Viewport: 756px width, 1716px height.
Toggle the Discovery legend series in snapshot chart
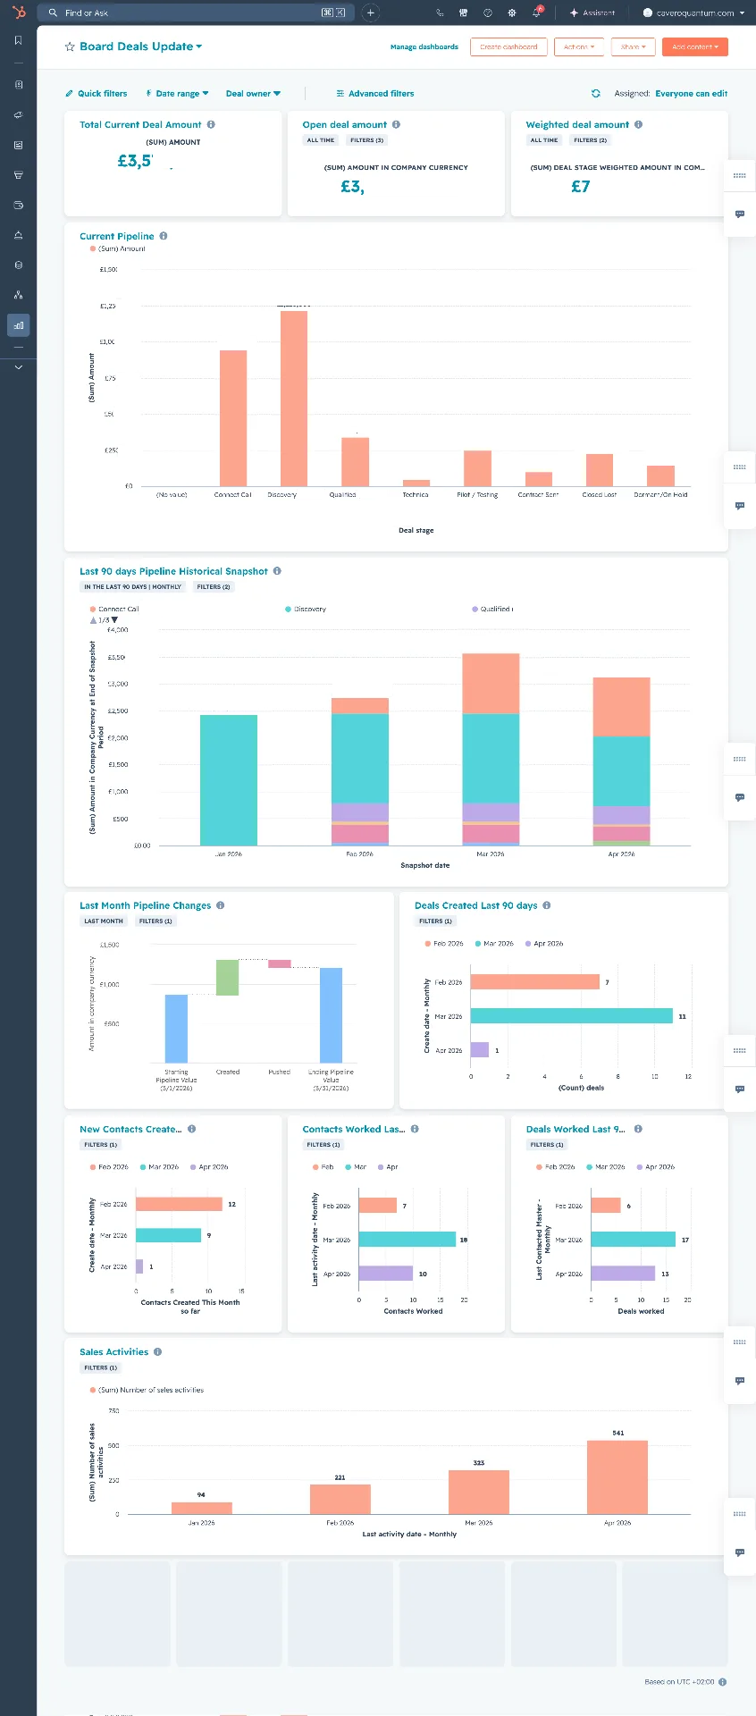(306, 609)
